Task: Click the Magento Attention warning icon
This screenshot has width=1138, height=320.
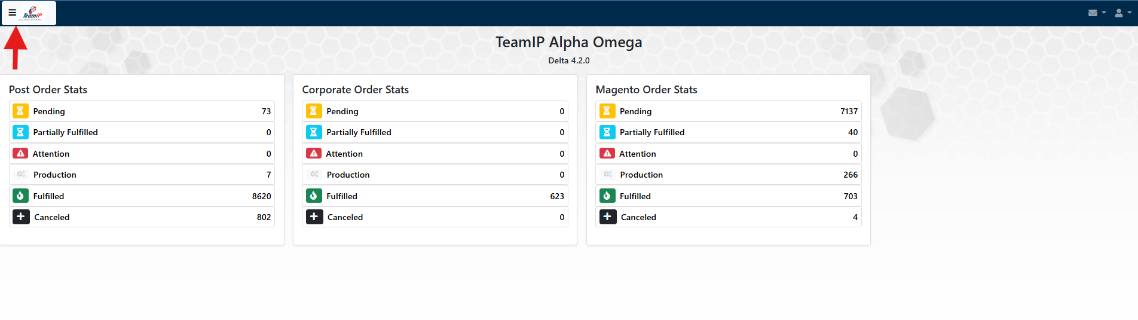Action: click(x=607, y=153)
